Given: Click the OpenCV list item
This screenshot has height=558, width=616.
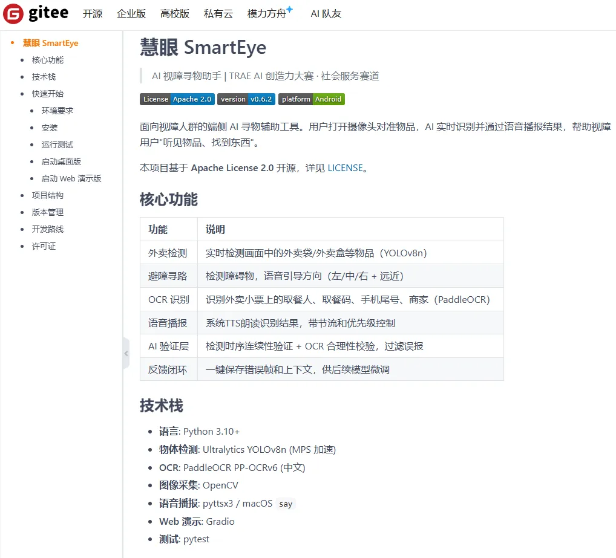Looking at the screenshot, I should coord(199,485).
